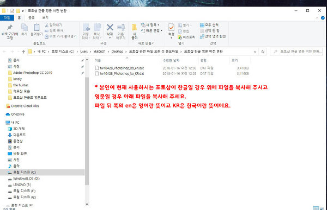327x210 pixels.
Task: Open Adobe Photoshop CC 2019 folder
Action: (30, 73)
